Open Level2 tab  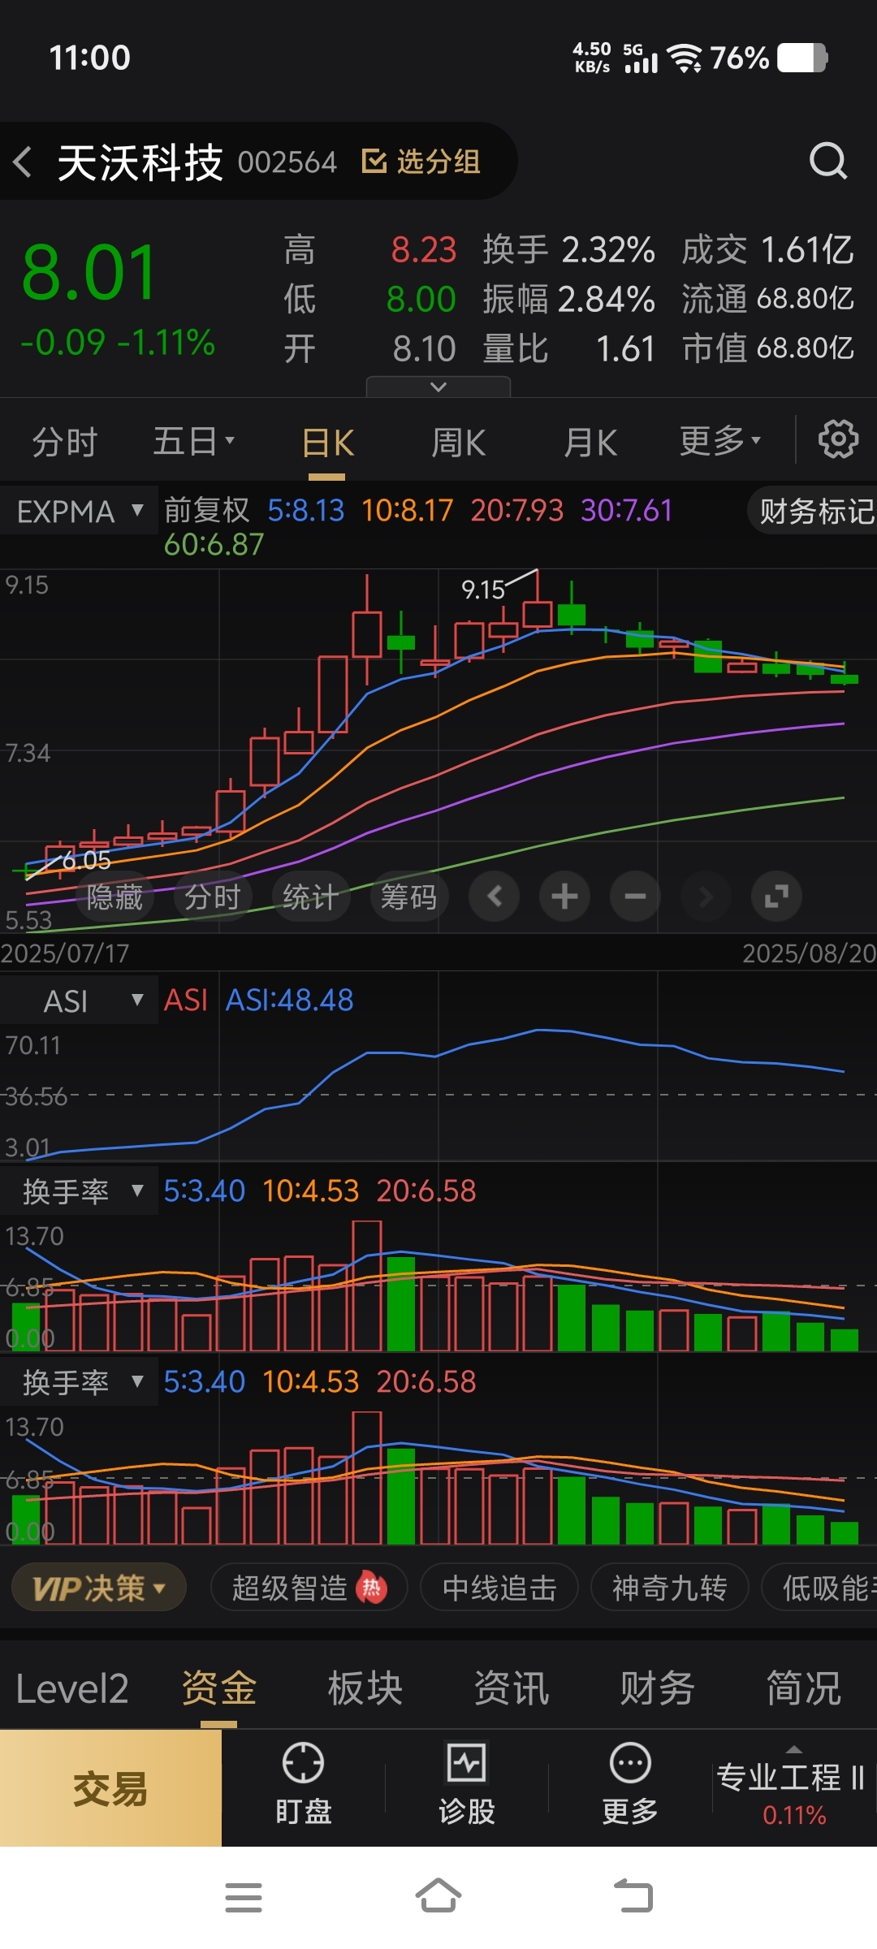coord(72,1689)
